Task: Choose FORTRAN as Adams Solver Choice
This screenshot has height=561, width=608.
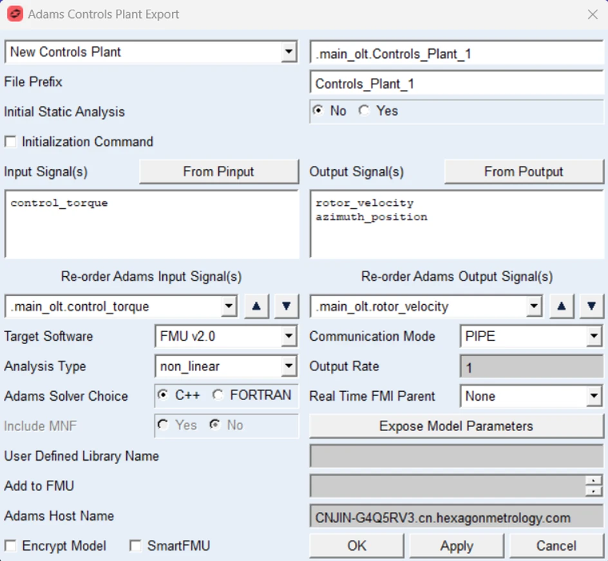Action: tap(218, 395)
